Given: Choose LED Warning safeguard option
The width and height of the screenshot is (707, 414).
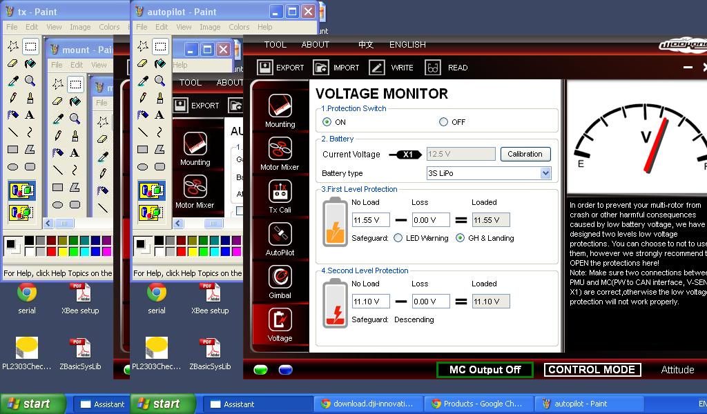Looking at the screenshot, I should point(398,238).
